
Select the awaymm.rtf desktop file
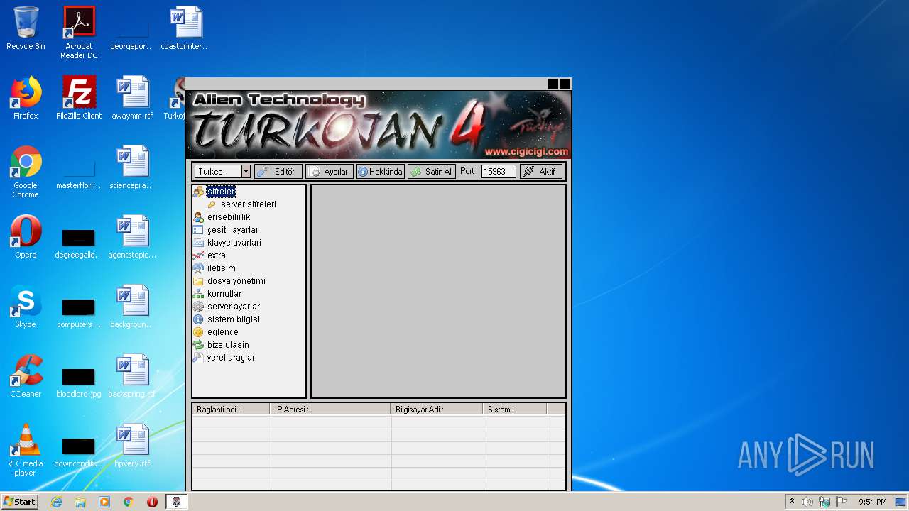132,98
